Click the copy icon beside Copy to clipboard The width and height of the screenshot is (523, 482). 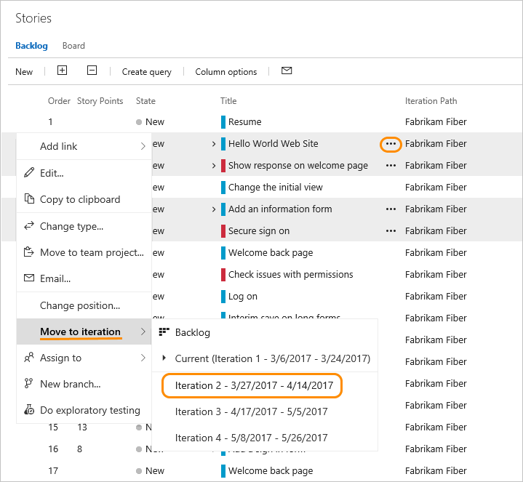[29, 199]
